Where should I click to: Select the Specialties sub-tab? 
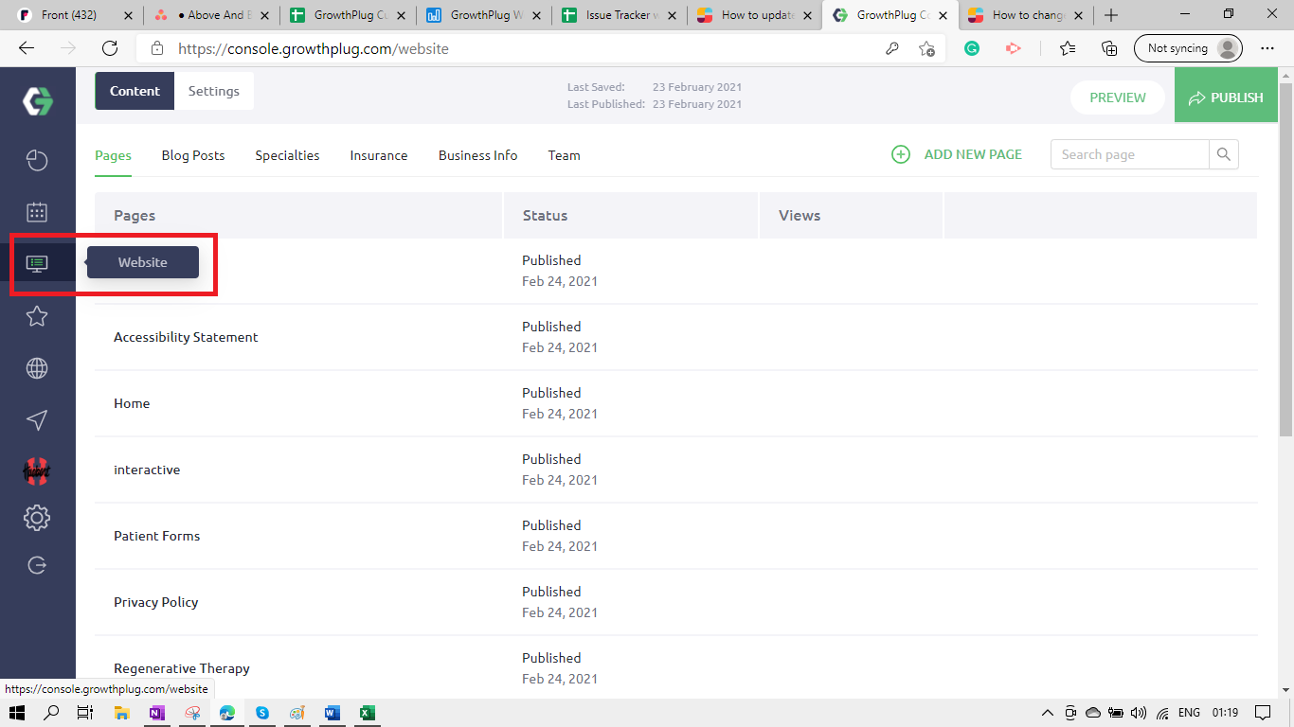pos(287,155)
